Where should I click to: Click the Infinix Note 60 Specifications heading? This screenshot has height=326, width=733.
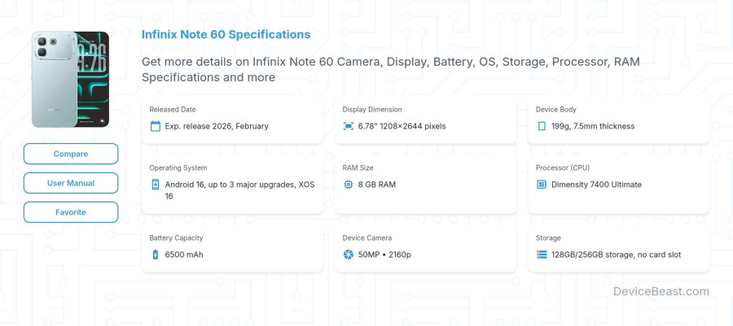(x=226, y=34)
